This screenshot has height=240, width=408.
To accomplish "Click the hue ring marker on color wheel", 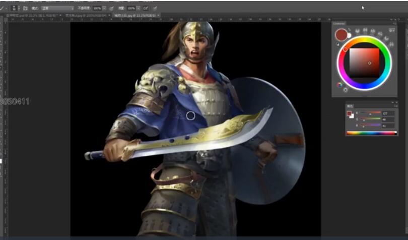I will [346, 49].
